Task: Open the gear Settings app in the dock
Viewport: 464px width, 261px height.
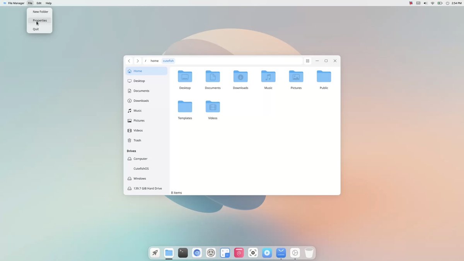Action: pos(211,253)
